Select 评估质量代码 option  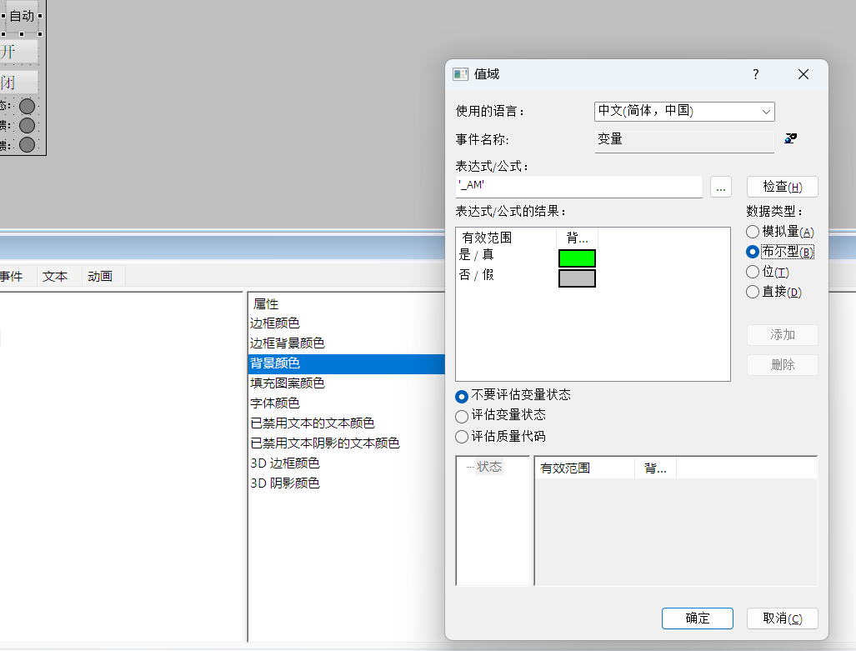(x=462, y=436)
